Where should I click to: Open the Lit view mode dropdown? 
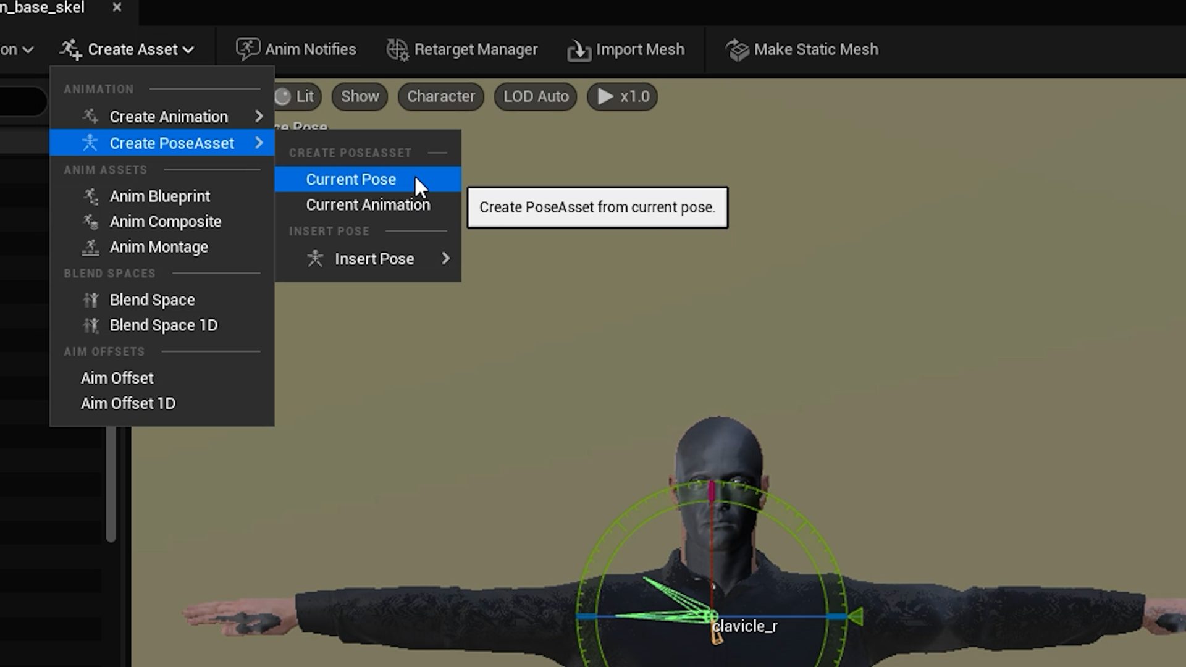(x=298, y=96)
